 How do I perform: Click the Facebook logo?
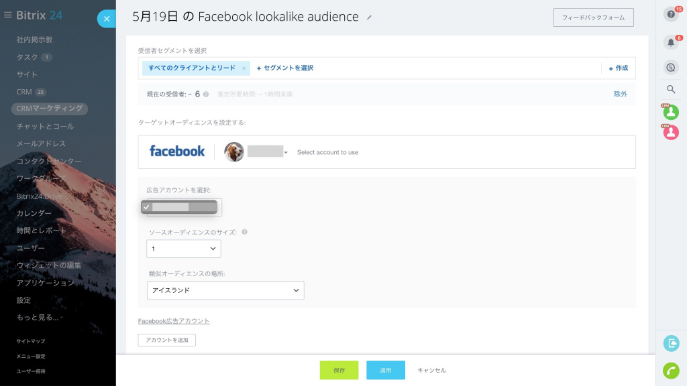point(177,151)
